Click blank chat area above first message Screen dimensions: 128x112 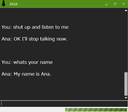coord(60,16)
